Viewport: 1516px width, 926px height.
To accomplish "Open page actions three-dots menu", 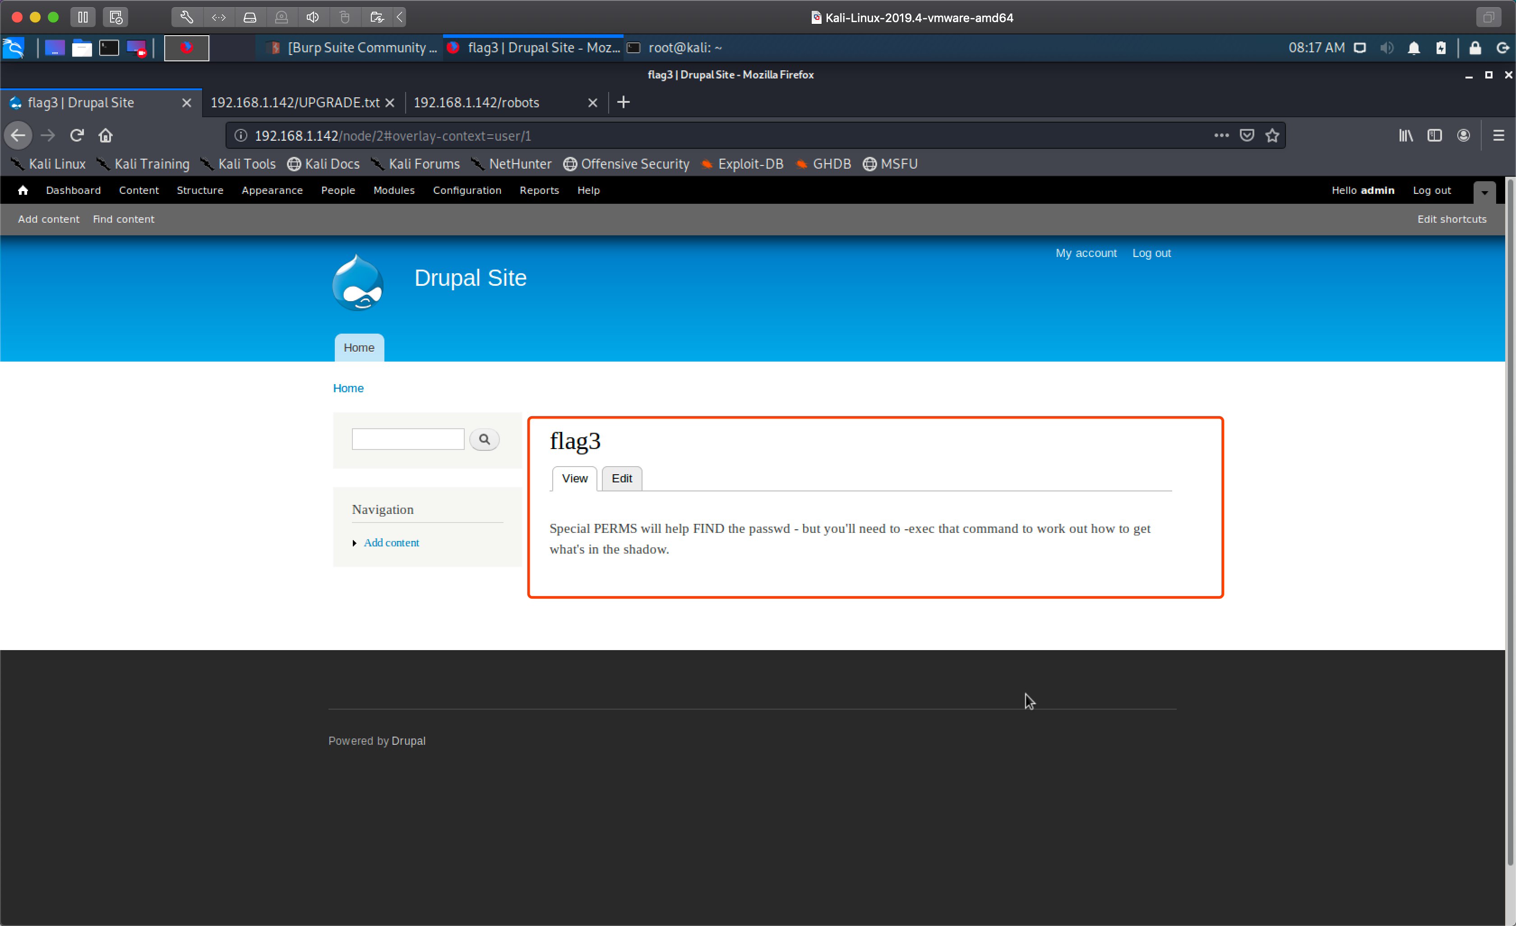I will click(x=1221, y=135).
